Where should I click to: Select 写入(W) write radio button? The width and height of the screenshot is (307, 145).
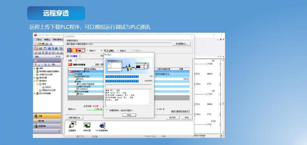click(x=102, y=51)
